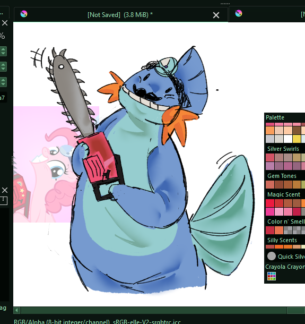Pick the light gray swatch in the Palette group
The height and width of the screenshot is (324, 305).
[269, 139]
